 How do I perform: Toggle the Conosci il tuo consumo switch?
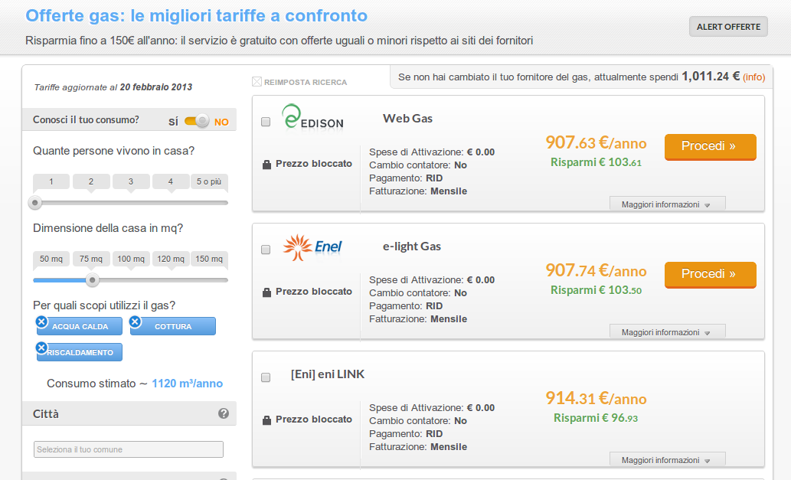(197, 121)
